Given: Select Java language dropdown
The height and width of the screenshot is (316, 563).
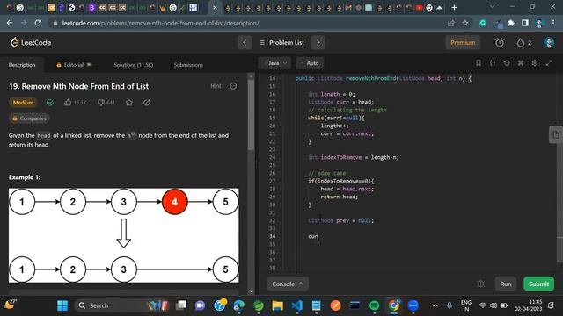Looking at the screenshot, I should pyautogui.click(x=274, y=63).
